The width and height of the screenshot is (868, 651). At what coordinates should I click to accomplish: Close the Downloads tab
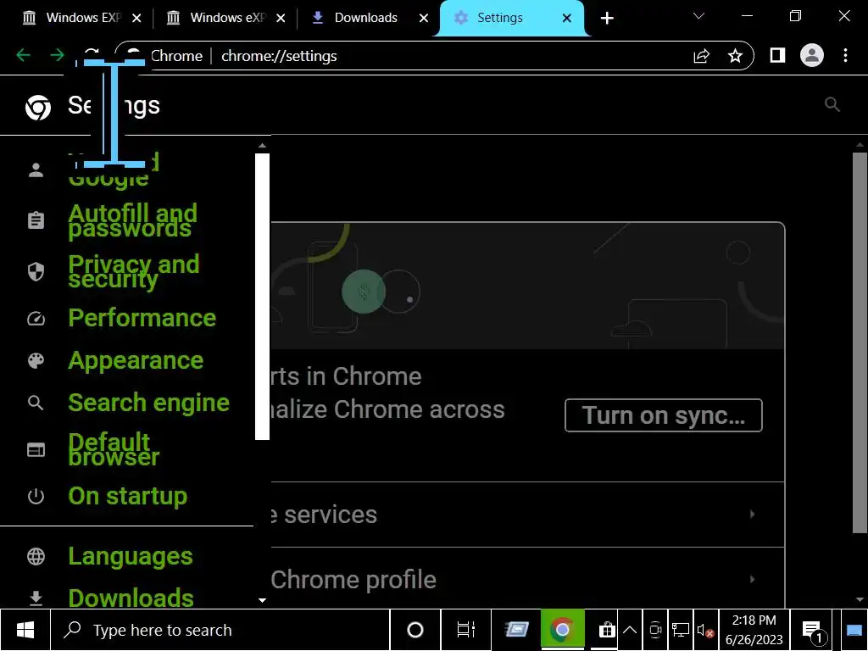point(424,19)
